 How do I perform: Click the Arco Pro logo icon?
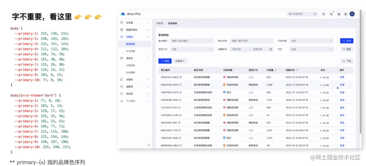tap(123, 14)
